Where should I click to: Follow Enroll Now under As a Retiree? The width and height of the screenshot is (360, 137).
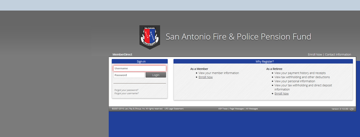pos(282,93)
